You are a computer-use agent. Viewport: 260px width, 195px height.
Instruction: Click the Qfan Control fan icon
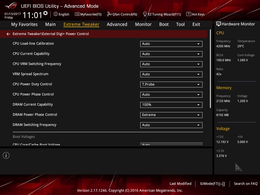click(109, 14)
